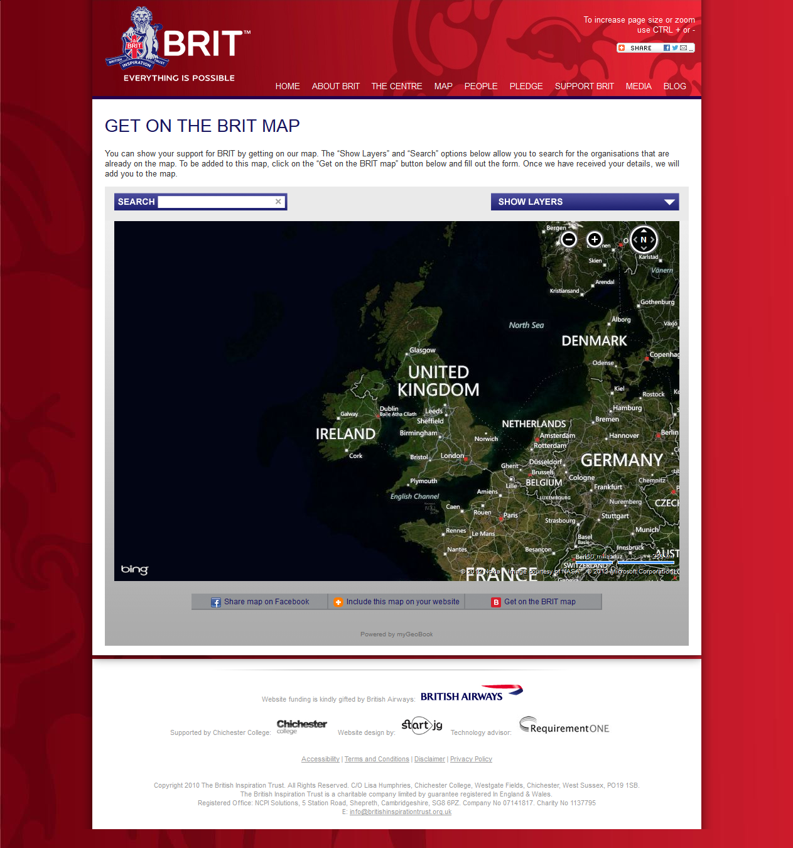Pan map down with compass arrow

pyautogui.click(x=644, y=249)
